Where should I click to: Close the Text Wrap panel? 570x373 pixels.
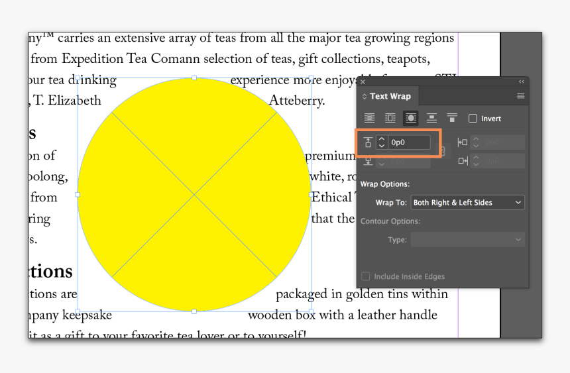[x=363, y=82]
